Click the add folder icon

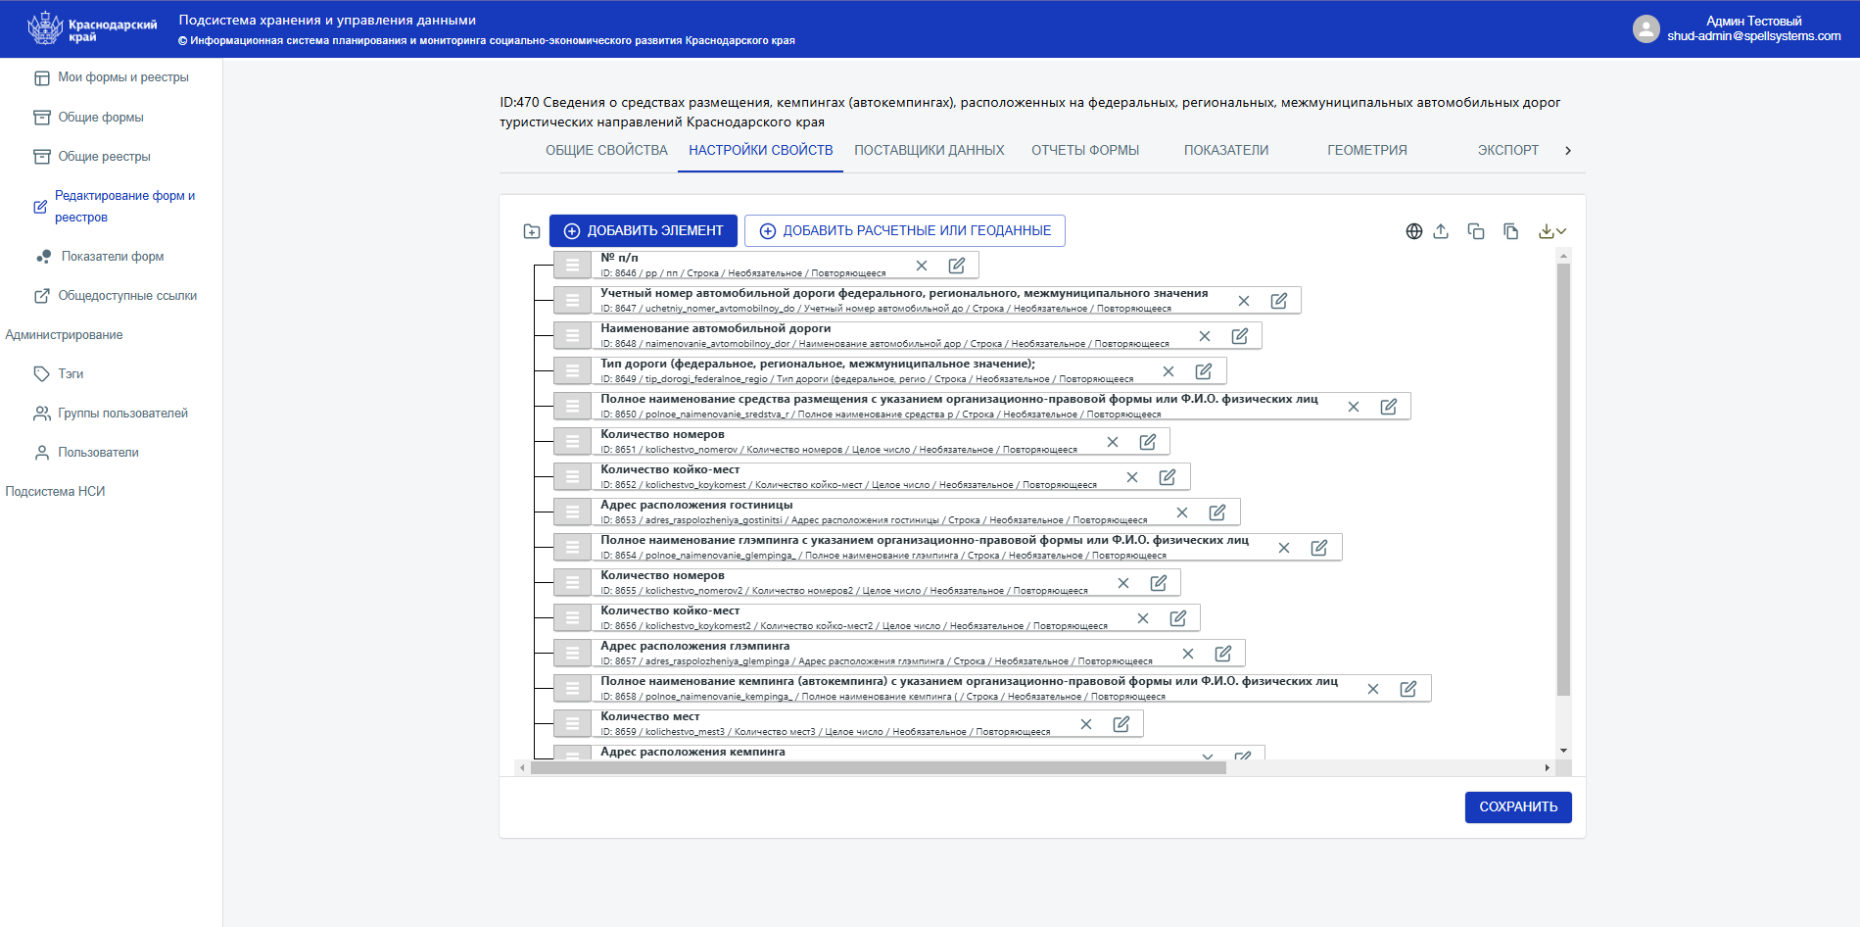532,231
